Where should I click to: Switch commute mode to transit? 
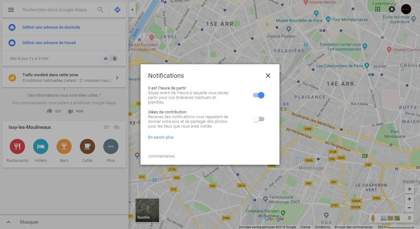[115, 59]
